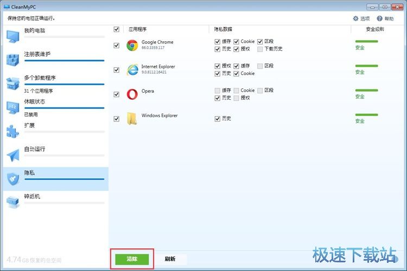Click the 隐私数据 column header

coord(223,29)
